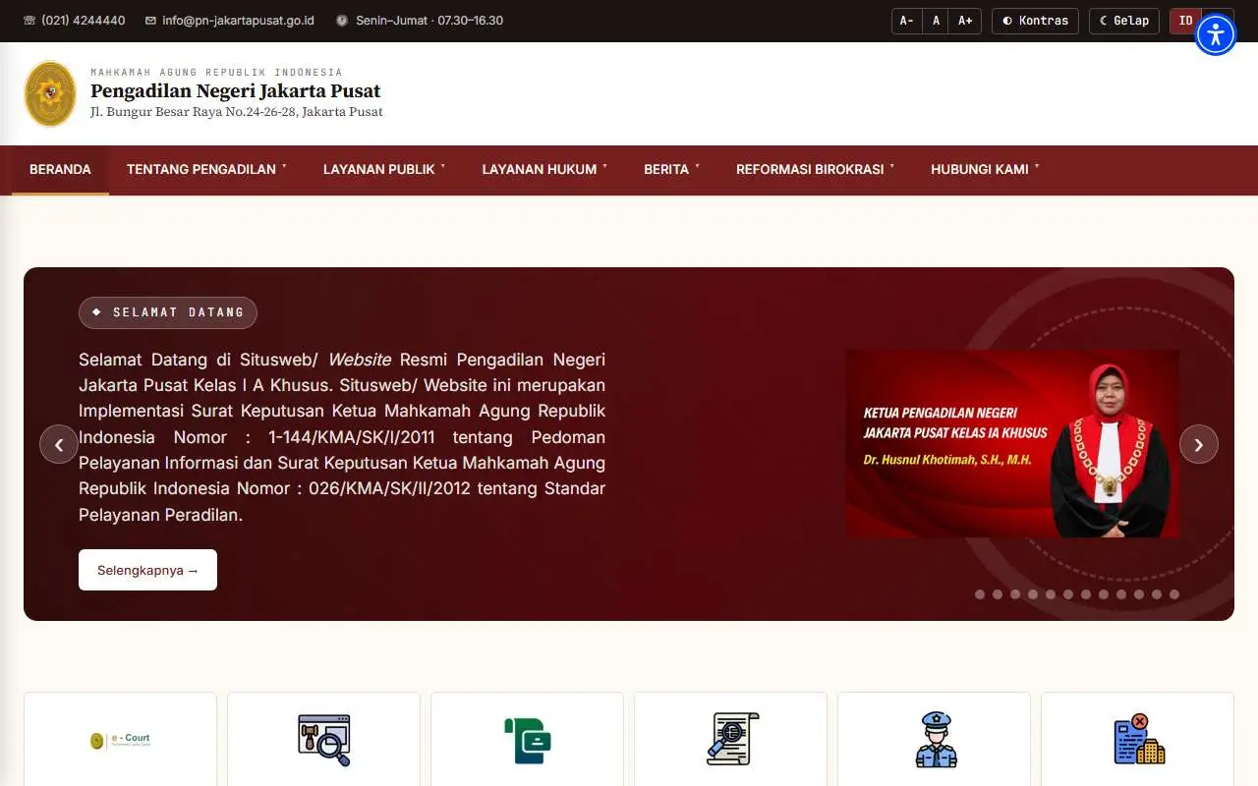Jump to the first carousel dot
This screenshot has height=786, width=1258.
click(980, 594)
